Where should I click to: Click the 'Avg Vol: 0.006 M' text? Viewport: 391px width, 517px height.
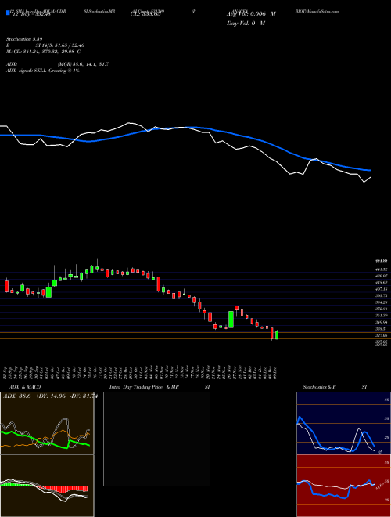pos(251,14)
